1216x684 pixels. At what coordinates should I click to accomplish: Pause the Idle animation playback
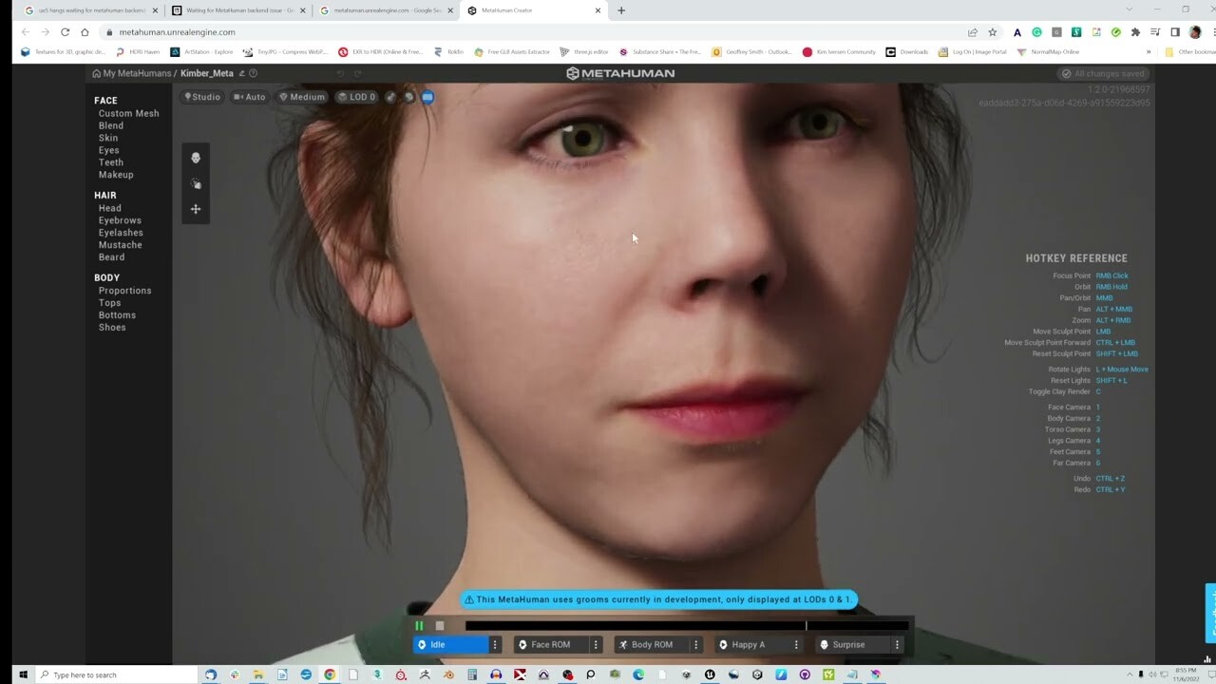[x=419, y=625]
